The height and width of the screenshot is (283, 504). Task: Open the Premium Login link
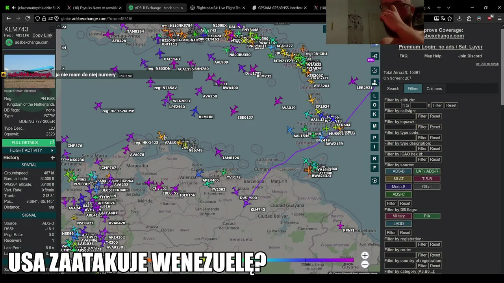click(x=440, y=47)
